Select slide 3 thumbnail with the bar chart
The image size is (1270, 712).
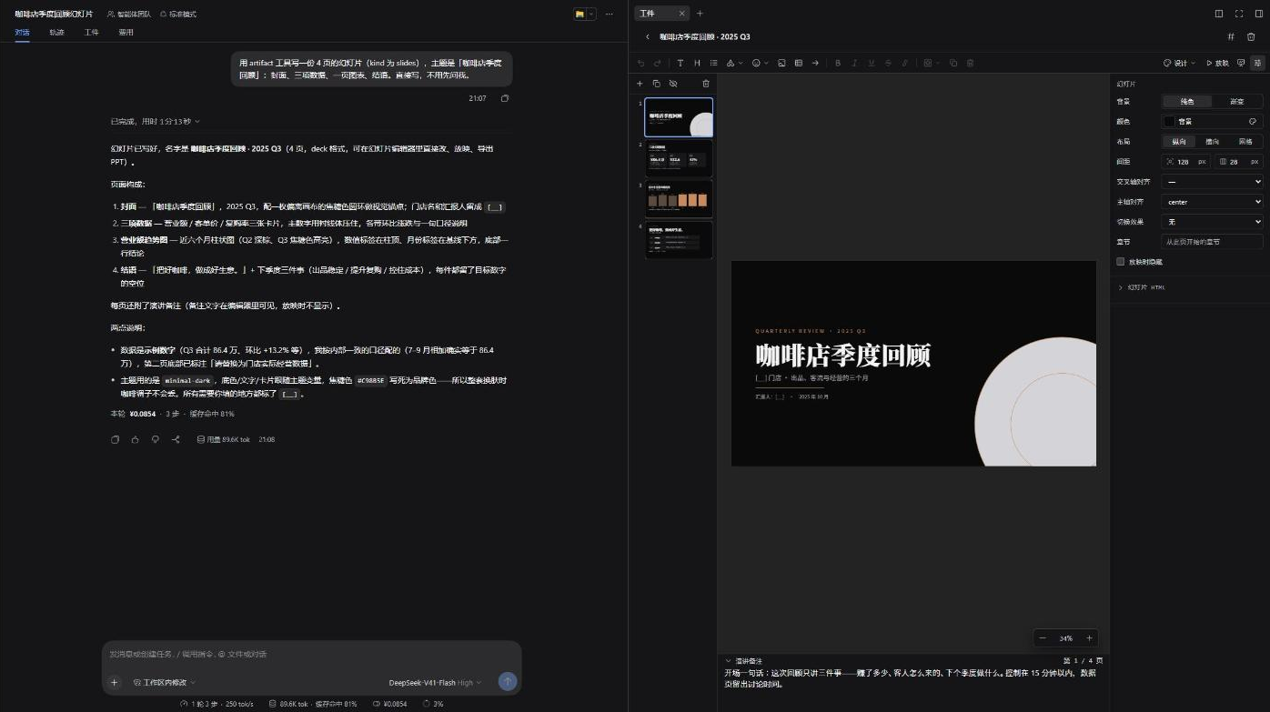679,199
